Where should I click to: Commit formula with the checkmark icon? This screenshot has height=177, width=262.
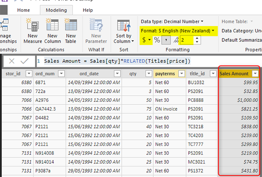pyautogui.click(x=24, y=61)
